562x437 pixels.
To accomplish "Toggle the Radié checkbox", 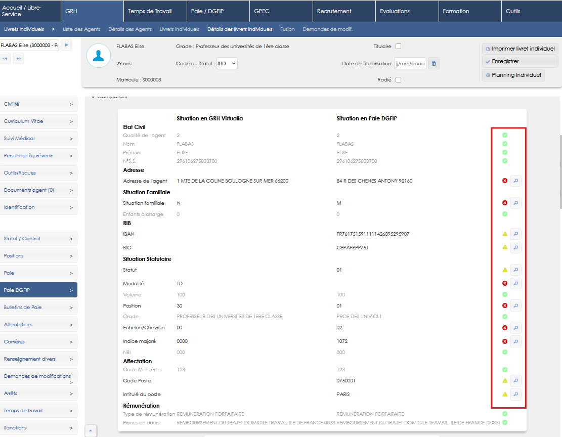I will [398, 80].
